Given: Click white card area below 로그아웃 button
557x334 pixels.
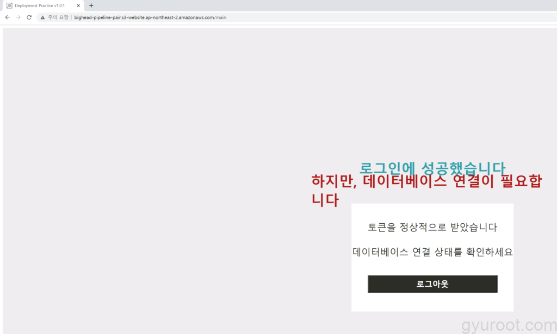Looking at the screenshot, I should 432,302.
